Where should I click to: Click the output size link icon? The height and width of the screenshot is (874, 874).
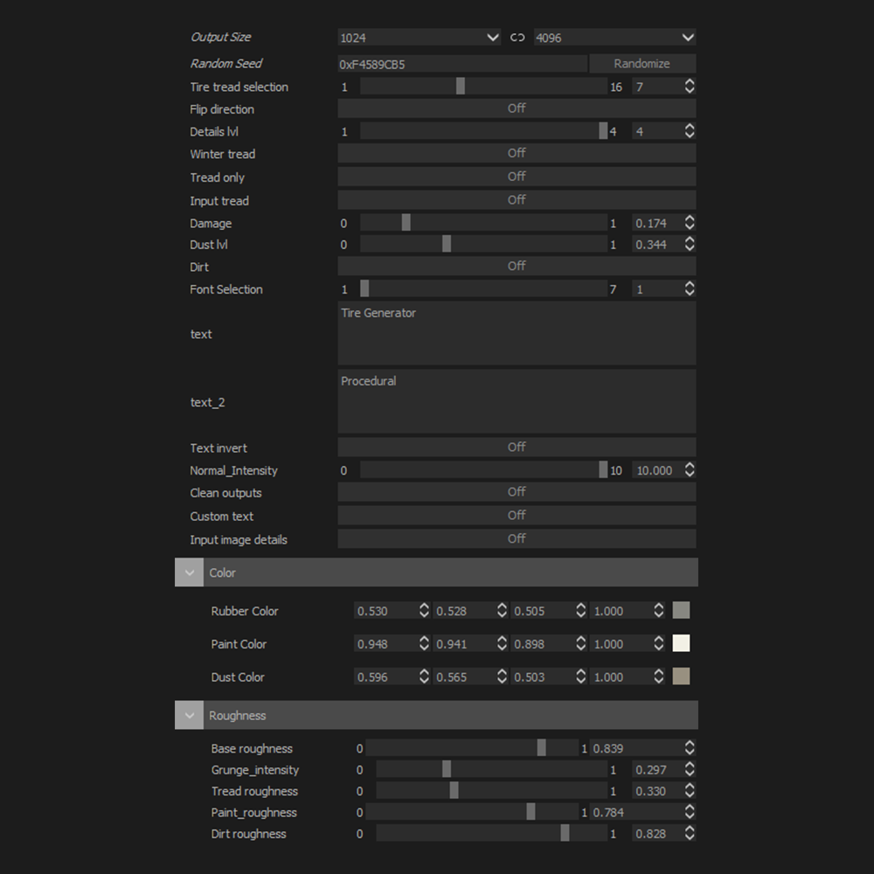point(517,38)
